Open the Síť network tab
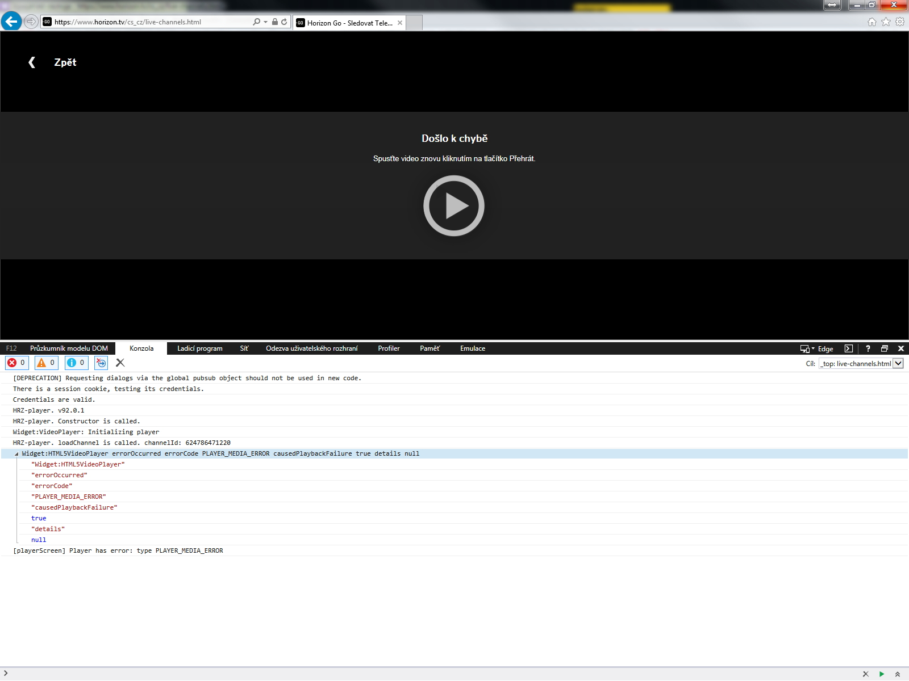The image size is (909, 681). coord(244,348)
